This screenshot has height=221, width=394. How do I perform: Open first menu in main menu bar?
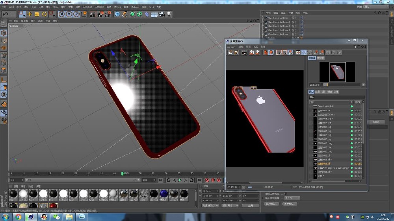(4, 7)
